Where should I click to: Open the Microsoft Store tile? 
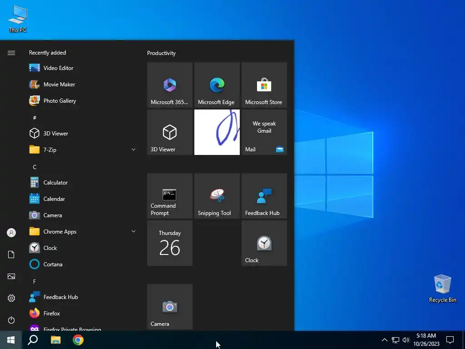264,85
